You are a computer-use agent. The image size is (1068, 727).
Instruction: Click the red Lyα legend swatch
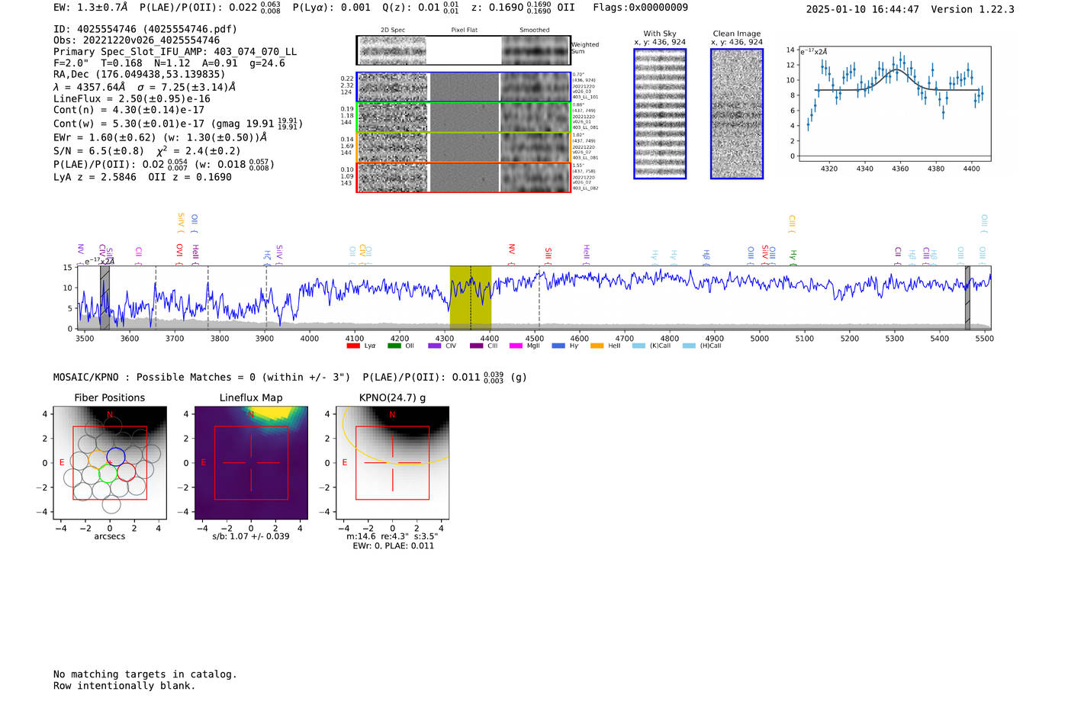click(x=353, y=346)
